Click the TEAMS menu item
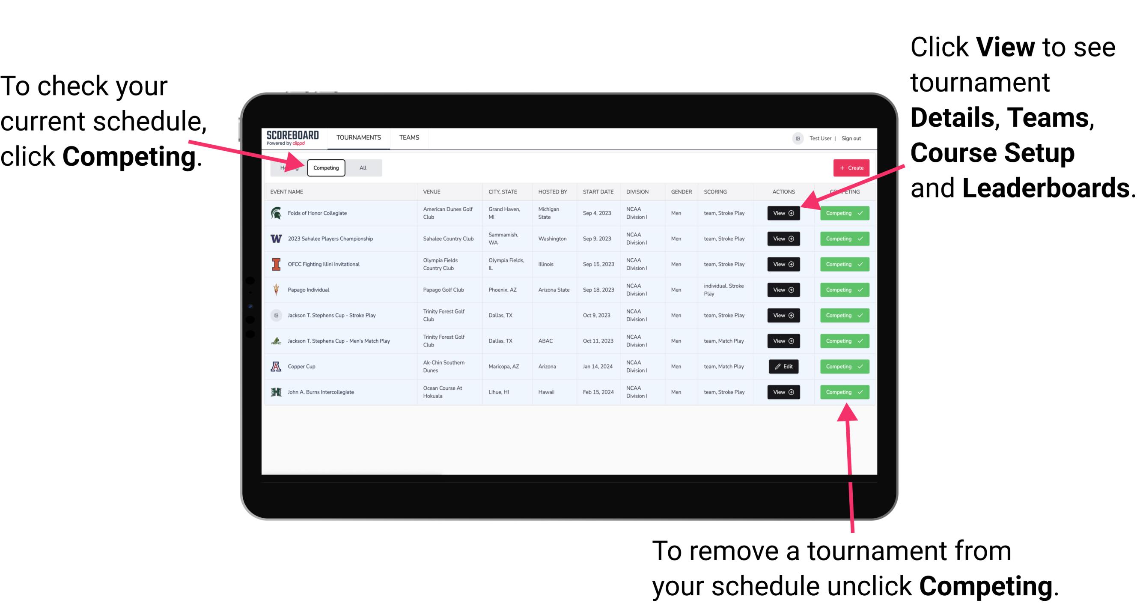This screenshot has width=1137, height=612. (x=411, y=138)
